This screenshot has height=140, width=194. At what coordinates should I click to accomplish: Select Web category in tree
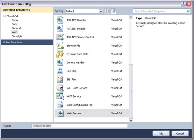14,32
